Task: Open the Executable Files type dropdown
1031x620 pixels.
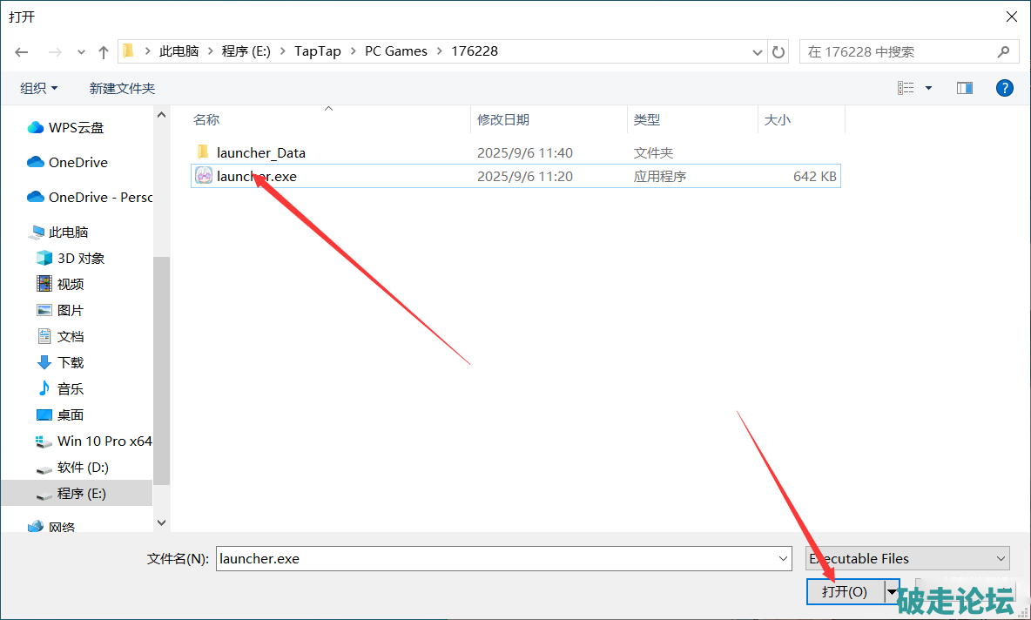Action: [906, 558]
